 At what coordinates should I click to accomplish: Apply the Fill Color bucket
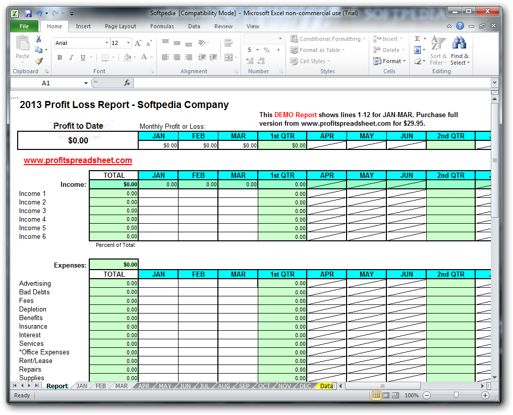(x=127, y=58)
